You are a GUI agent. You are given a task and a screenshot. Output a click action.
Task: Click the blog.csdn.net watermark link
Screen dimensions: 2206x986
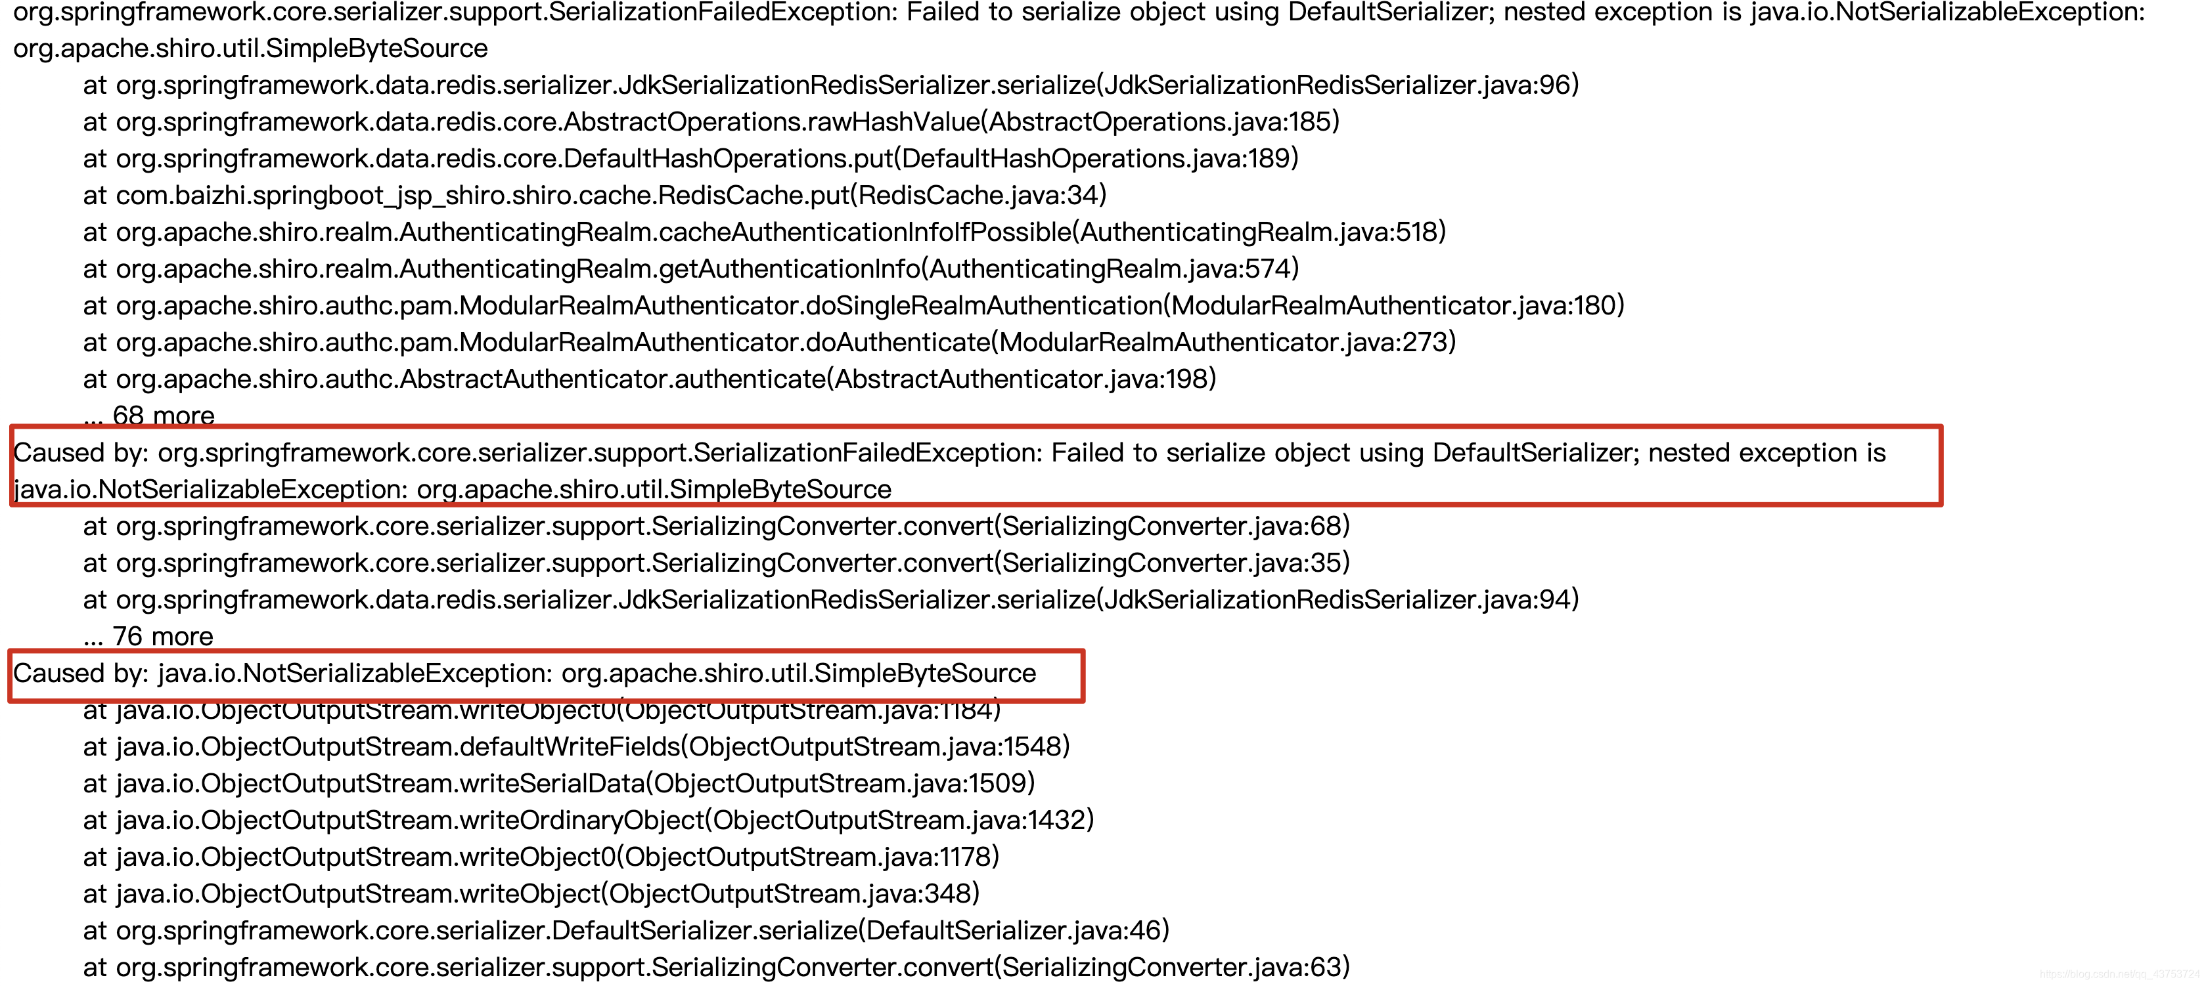point(2119,974)
